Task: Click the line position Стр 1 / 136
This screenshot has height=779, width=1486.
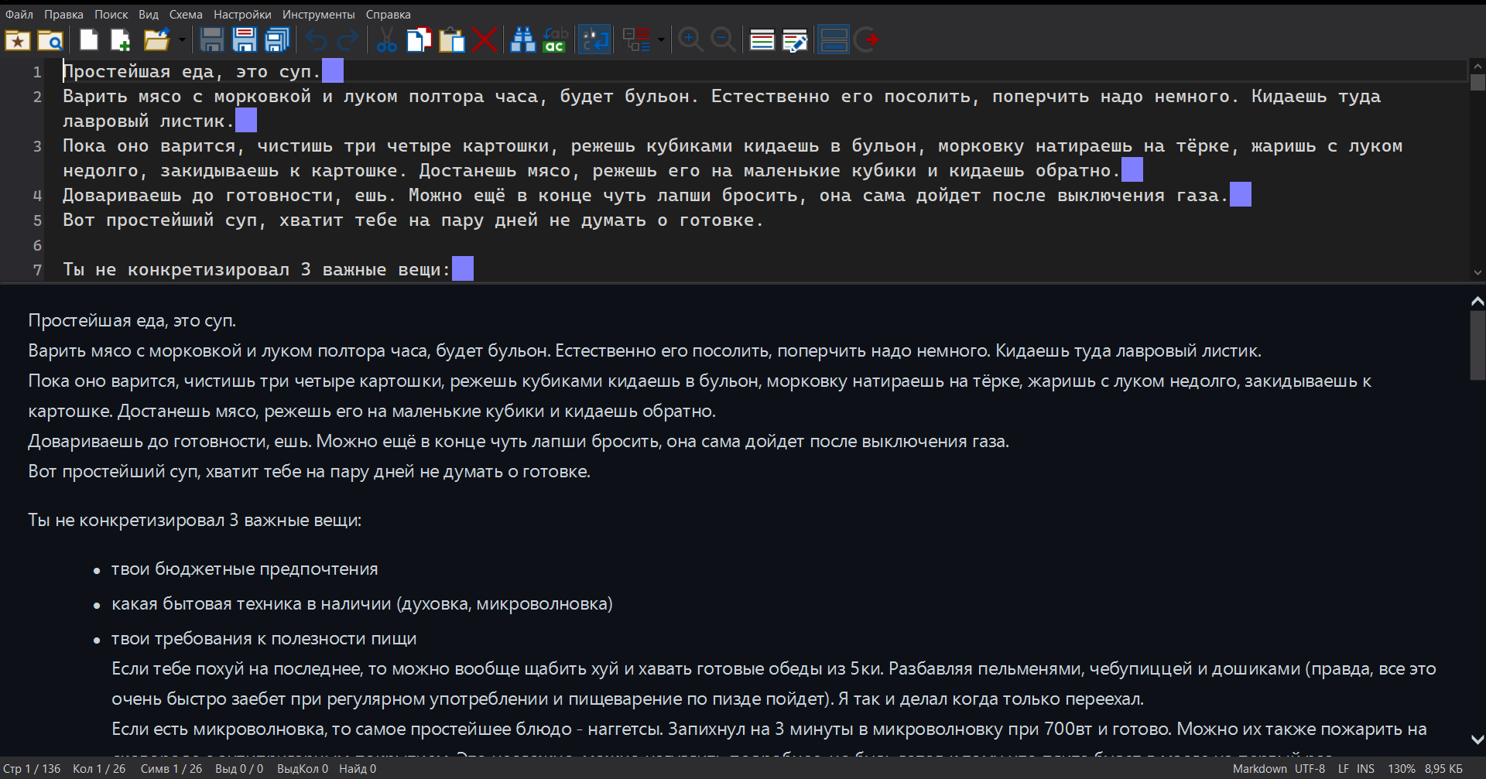Action: pos(32,769)
